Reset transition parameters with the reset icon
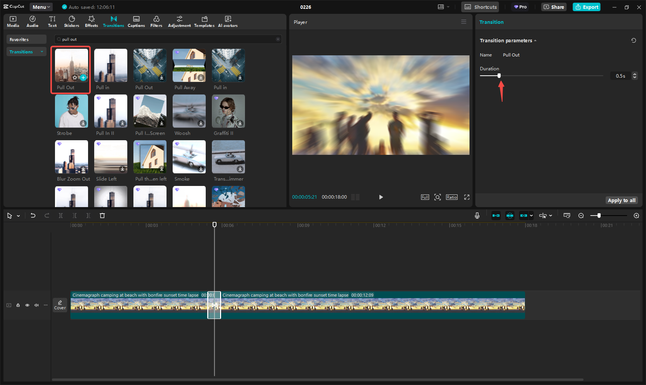The image size is (646, 385). [x=634, y=40]
